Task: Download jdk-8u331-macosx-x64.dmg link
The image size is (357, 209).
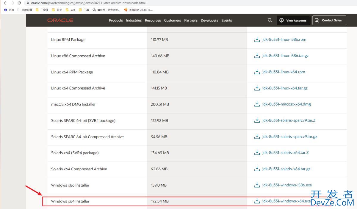Action: [x=286, y=104]
